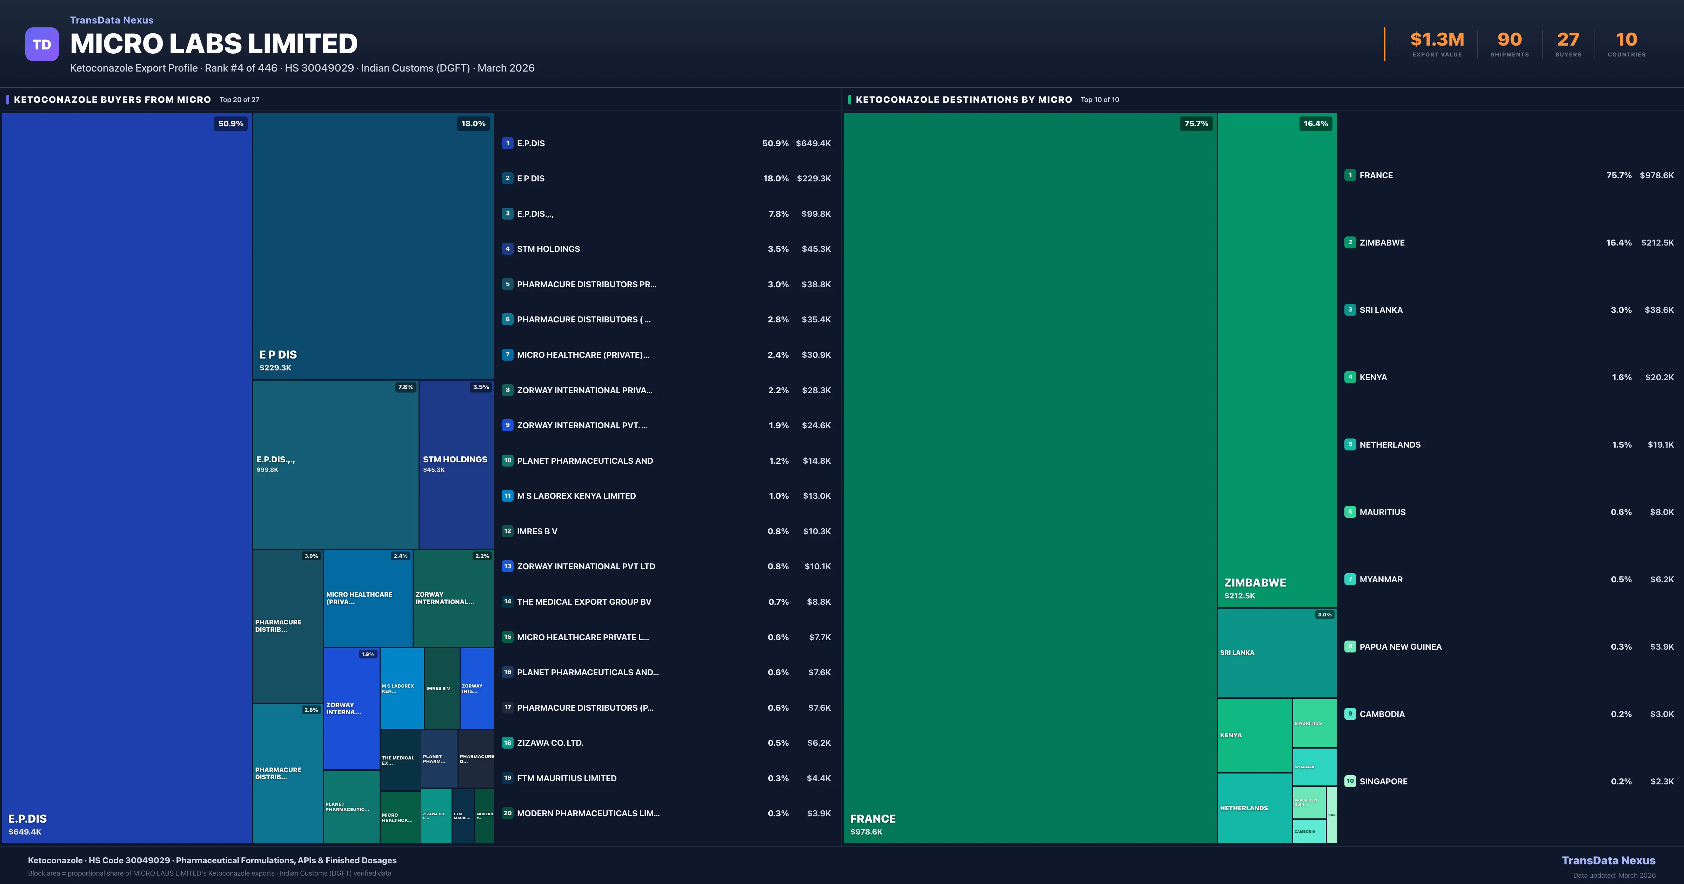This screenshot has width=1684, height=884.
Task: Select the STM HOLDINGS treemap block
Action: point(456,464)
